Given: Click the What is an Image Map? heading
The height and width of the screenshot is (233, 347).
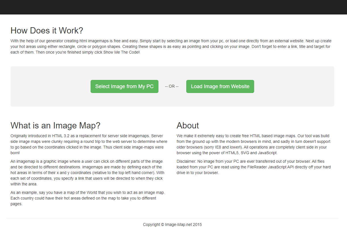Looking at the screenshot, I should 55,126.
